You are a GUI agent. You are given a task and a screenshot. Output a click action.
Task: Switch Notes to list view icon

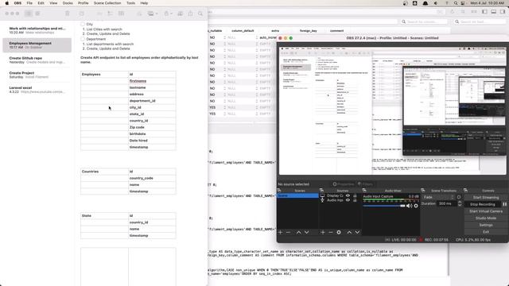click(x=29, y=14)
